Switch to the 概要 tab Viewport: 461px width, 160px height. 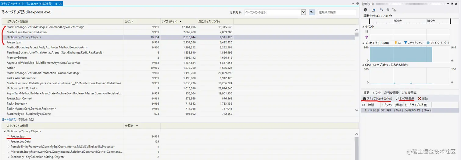(x=366, y=93)
